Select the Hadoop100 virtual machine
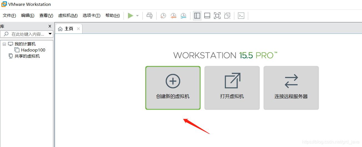Viewport: 362px width, 147px height. (x=33, y=50)
